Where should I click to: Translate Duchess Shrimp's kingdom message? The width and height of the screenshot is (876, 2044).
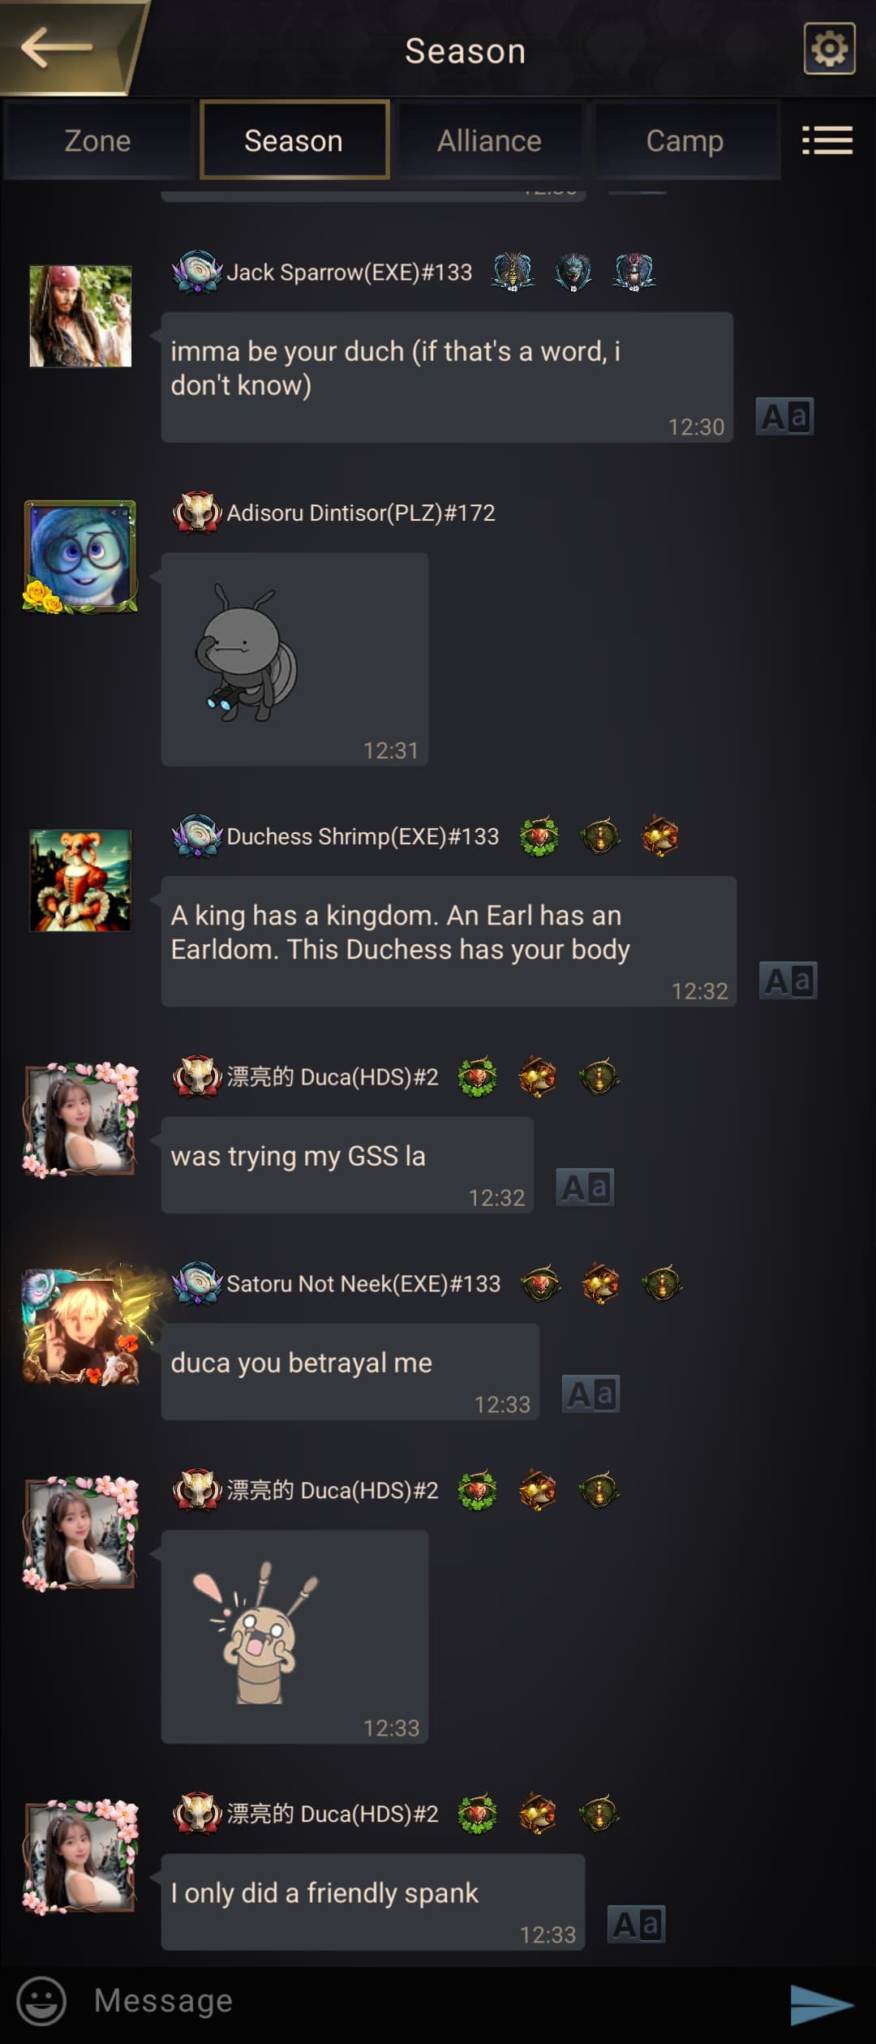[788, 981]
